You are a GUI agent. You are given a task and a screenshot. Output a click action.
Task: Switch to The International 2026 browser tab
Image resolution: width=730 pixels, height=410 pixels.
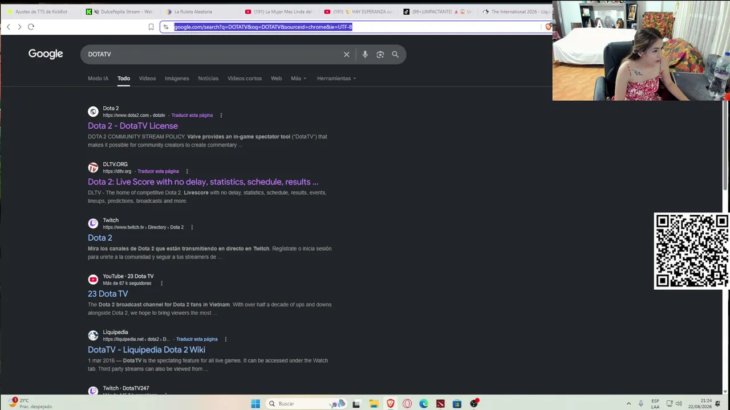point(516,11)
